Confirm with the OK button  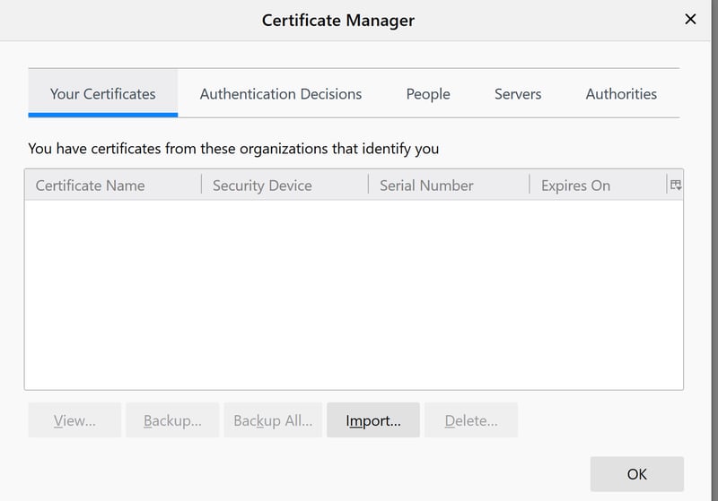tap(637, 474)
